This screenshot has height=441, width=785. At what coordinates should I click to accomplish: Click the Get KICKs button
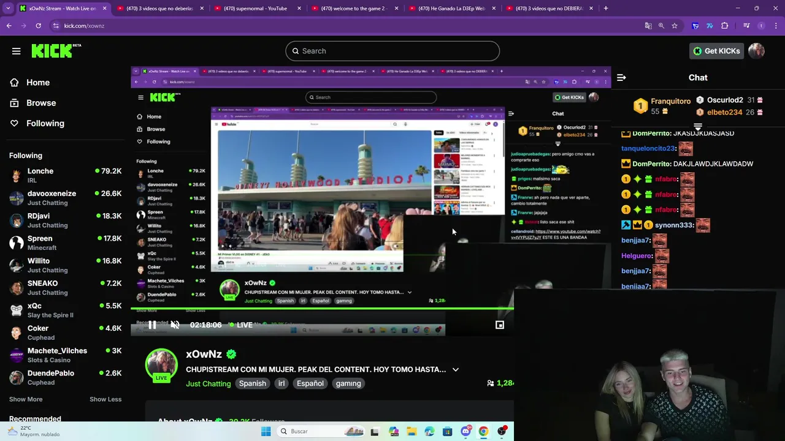[716, 51]
